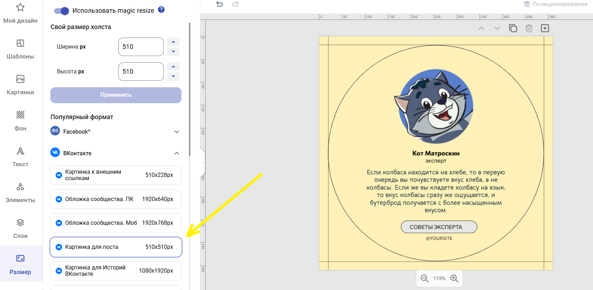This screenshot has height=290, width=593.
Task: Open the Фон background section
Action: point(20,121)
